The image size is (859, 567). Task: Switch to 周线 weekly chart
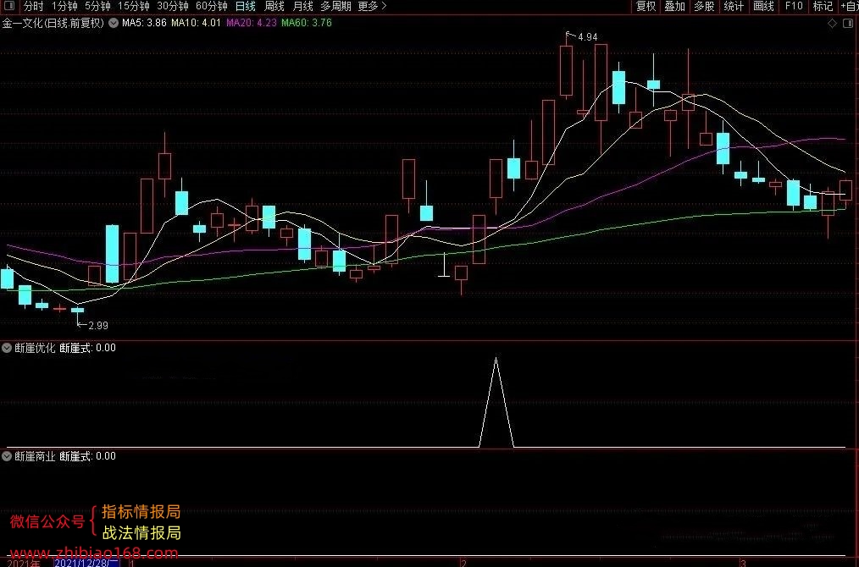(274, 6)
